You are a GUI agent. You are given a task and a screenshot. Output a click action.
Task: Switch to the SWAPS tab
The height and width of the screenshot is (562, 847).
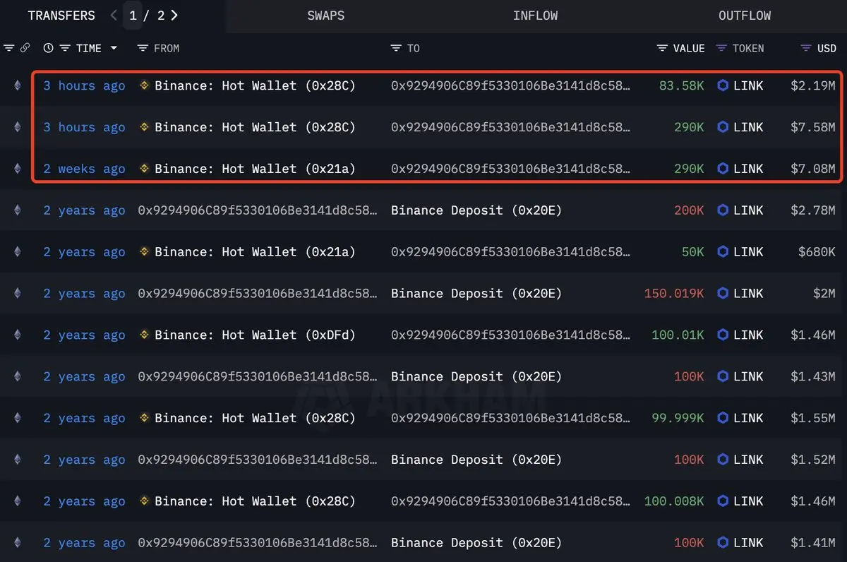326,16
